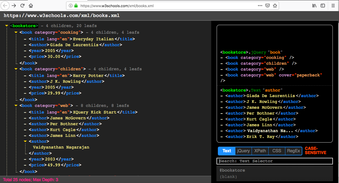
Task: Choose the CSS selector tab
Action: [277, 151]
